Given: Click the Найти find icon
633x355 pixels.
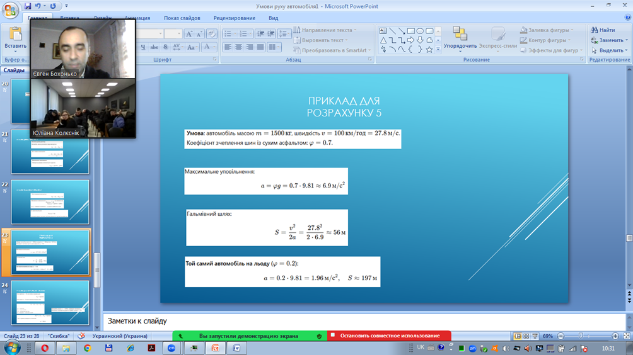Looking at the screenshot, I should pyautogui.click(x=595, y=30).
